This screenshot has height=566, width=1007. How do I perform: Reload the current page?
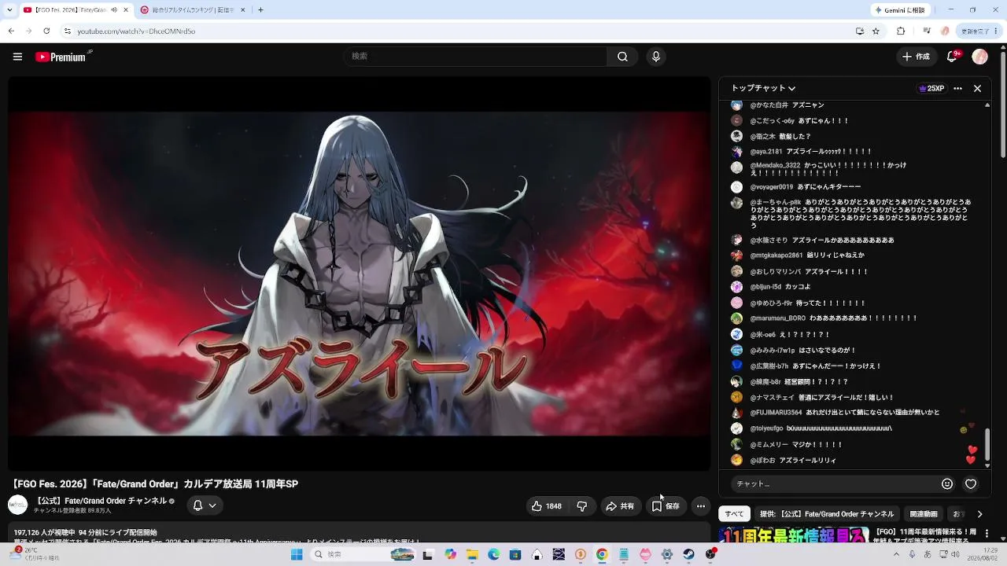pyautogui.click(x=46, y=31)
